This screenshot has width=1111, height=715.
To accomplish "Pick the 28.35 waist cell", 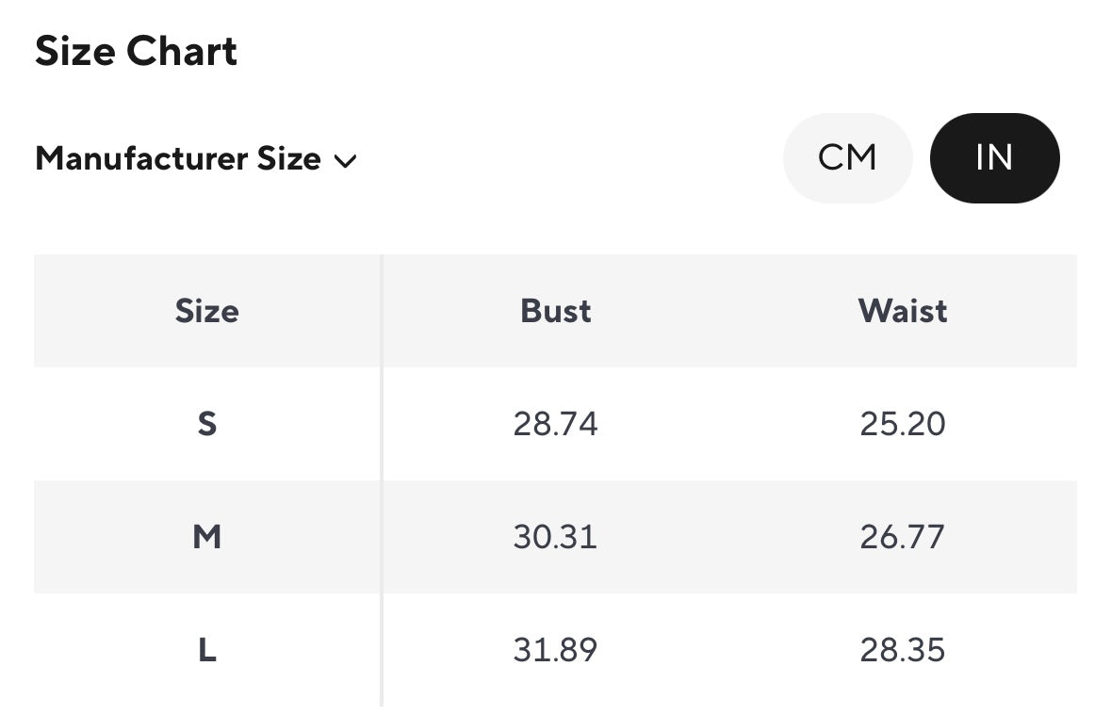I will pyautogui.click(x=902, y=650).
